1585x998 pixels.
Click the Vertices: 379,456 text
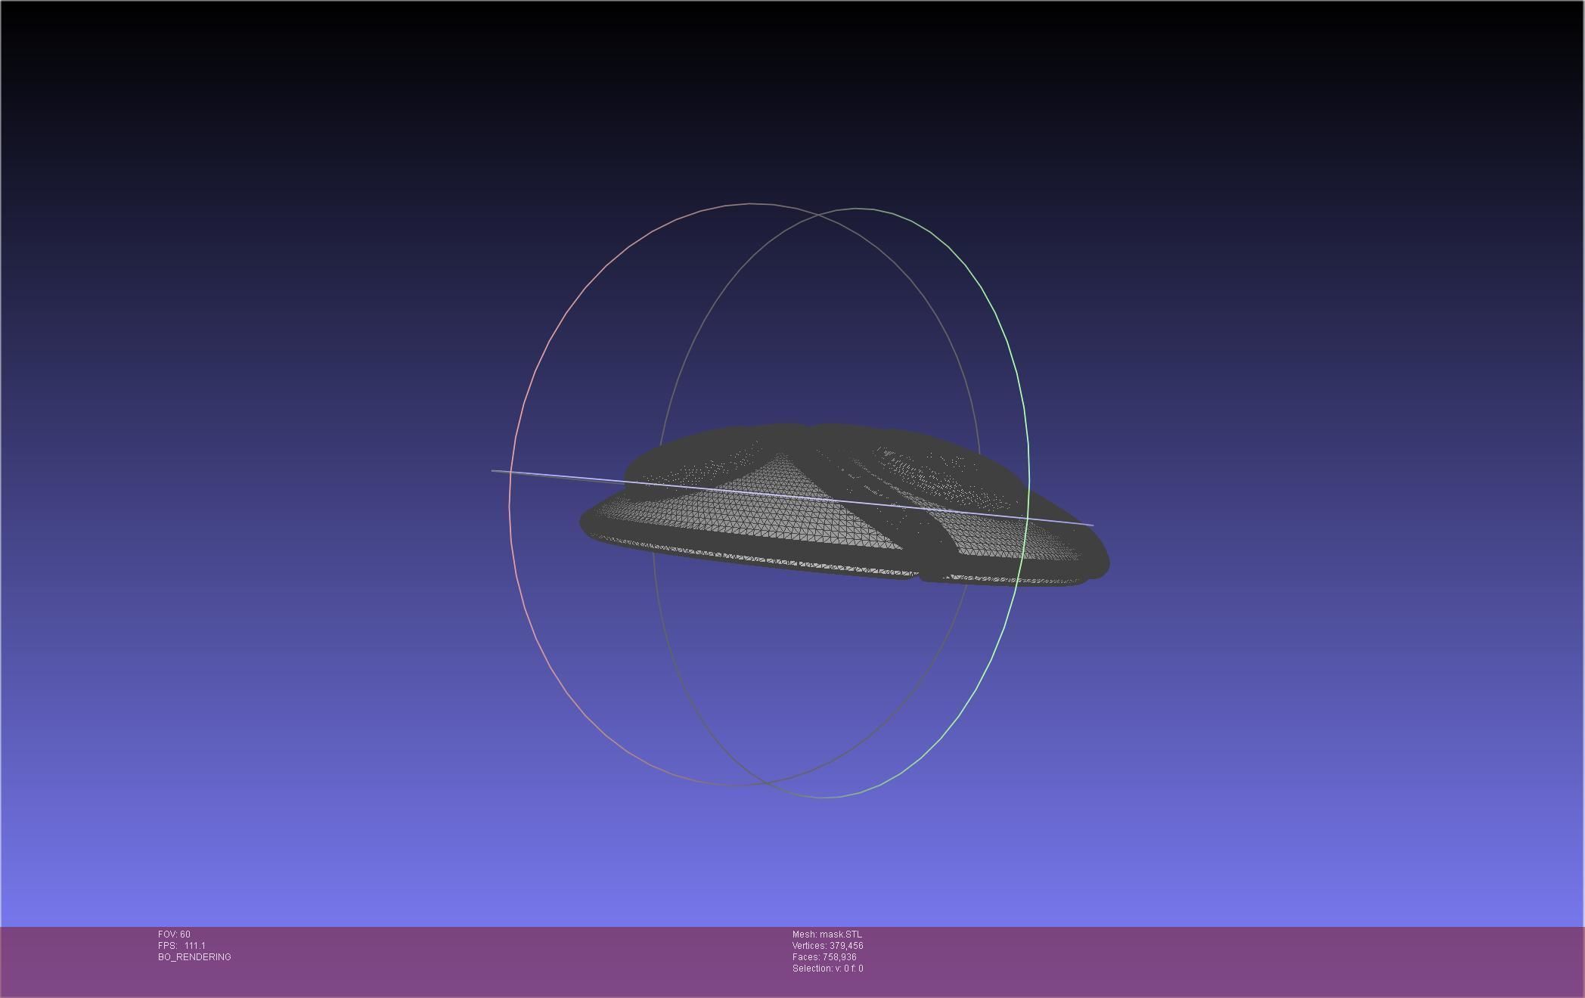pos(827,946)
